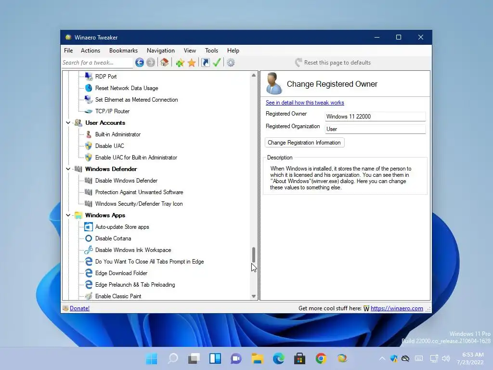Click Winaero Tweaker taskbar icon
493x370 pixels.
point(342,358)
